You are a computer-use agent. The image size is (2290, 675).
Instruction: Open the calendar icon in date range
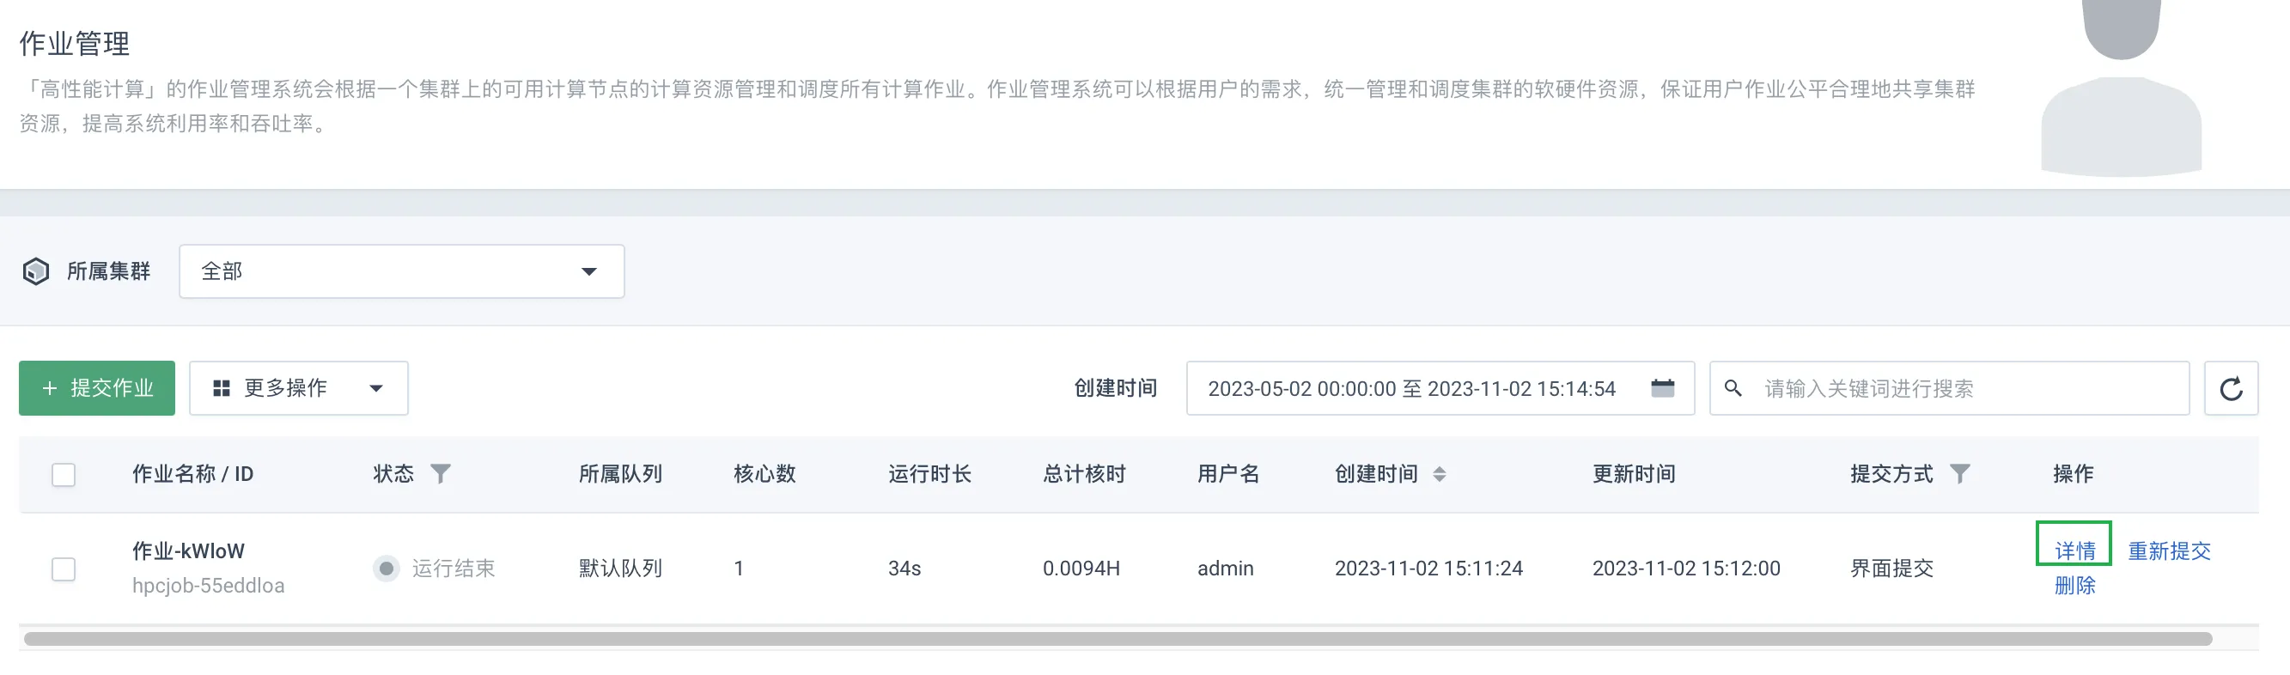1662,388
